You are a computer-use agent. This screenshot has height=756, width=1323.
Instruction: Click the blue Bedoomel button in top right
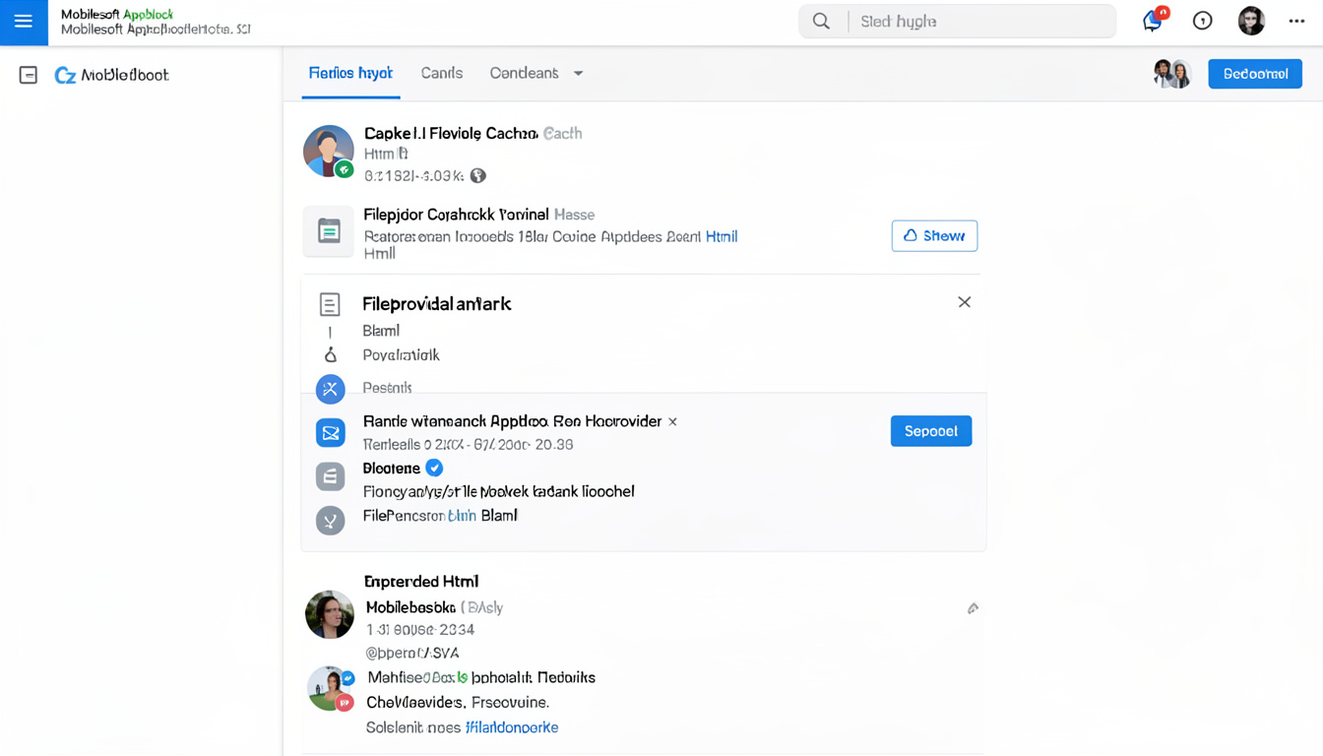1254,74
